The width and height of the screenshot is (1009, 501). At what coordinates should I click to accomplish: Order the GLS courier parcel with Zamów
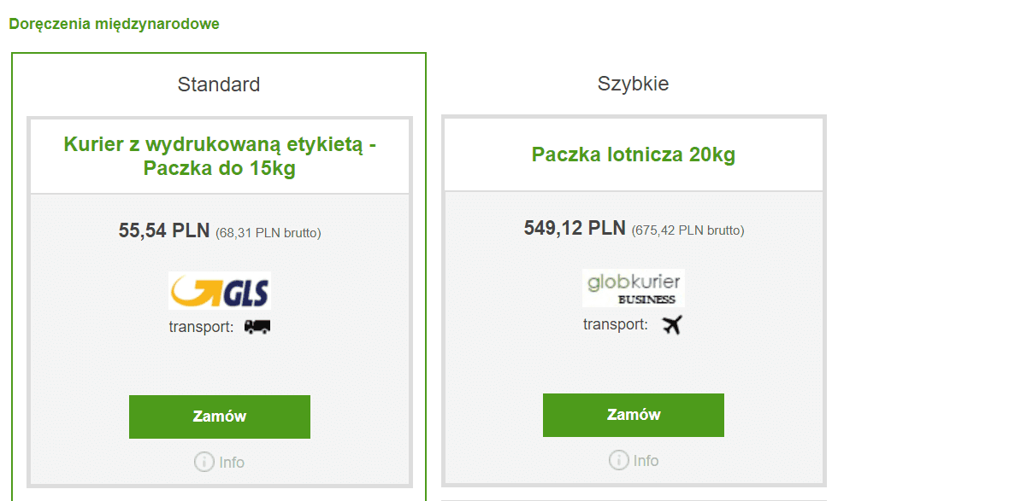pyautogui.click(x=220, y=417)
